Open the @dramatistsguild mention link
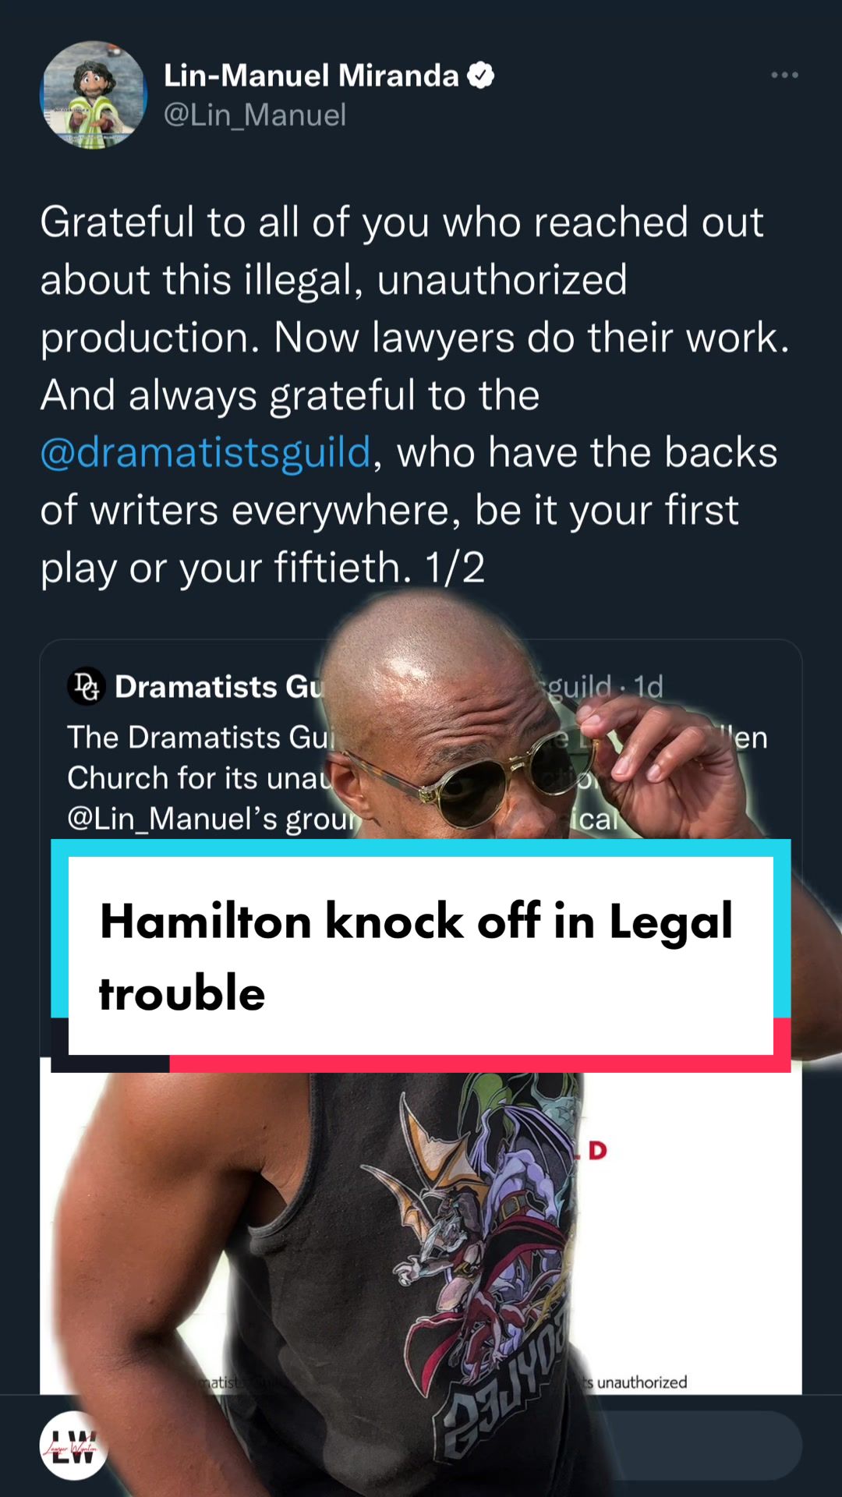The height and width of the screenshot is (1497, 842). [x=206, y=452]
